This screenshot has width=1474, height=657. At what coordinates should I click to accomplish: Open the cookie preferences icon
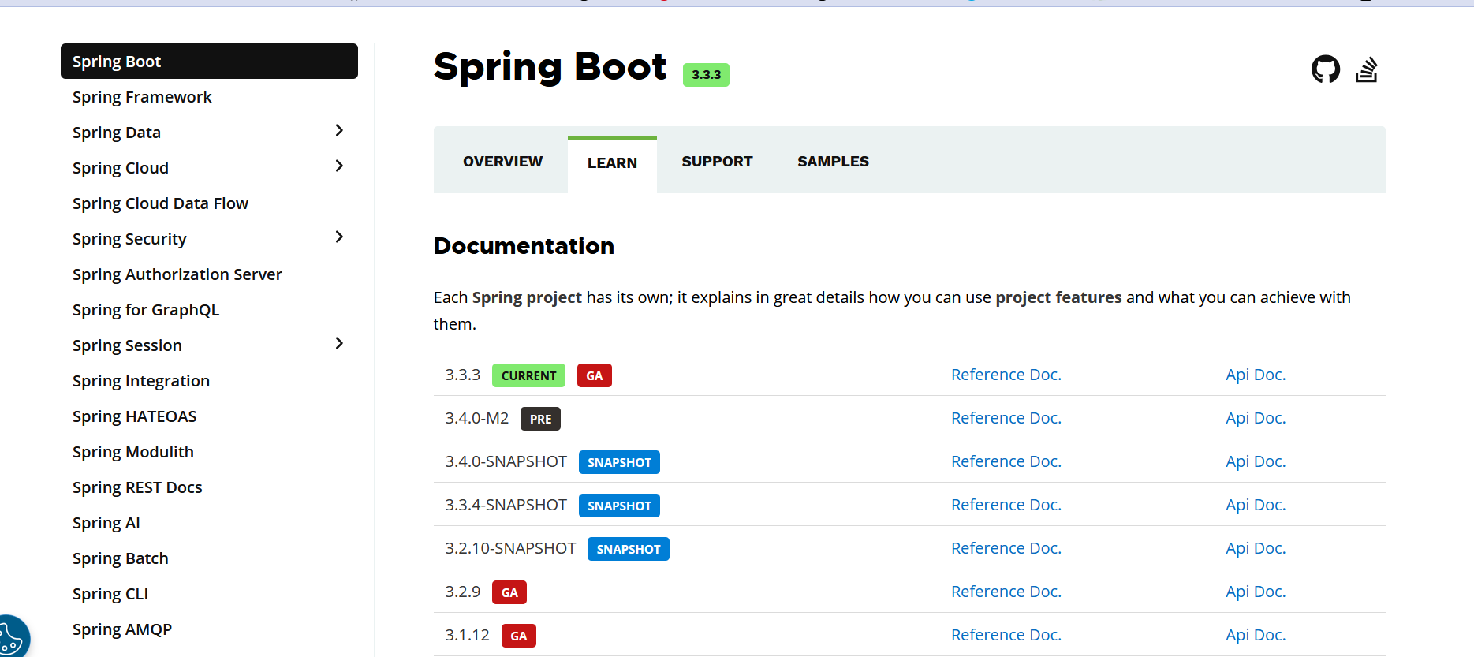(13, 637)
